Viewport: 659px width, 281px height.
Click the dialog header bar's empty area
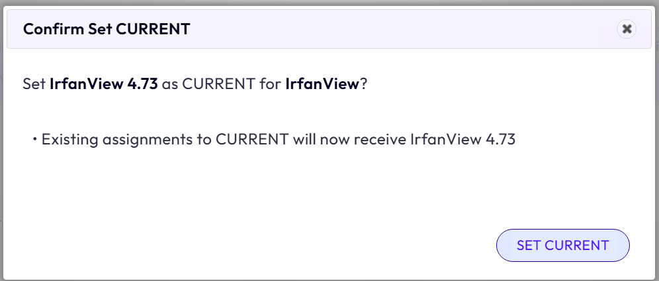[399, 29]
